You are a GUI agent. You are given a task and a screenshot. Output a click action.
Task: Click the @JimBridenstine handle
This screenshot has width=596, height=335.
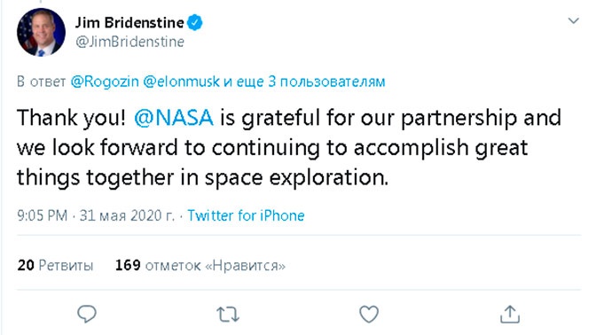coord(129,42)
